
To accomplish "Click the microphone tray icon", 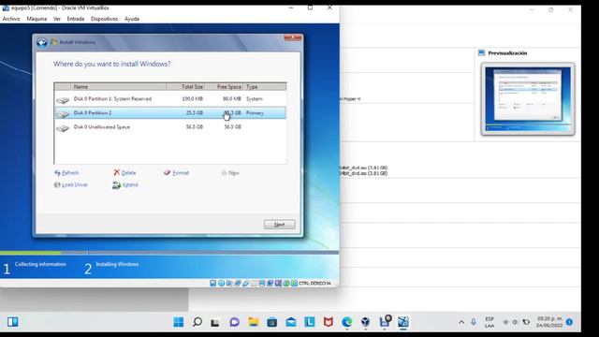I will (x=474, y=322).
